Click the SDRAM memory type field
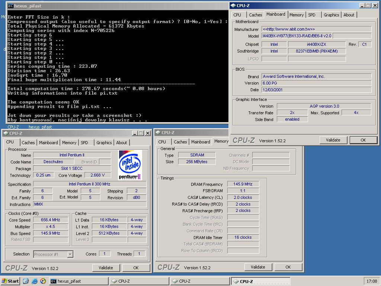The height and width of the screenshot is (286, 381). click(197, 155)
